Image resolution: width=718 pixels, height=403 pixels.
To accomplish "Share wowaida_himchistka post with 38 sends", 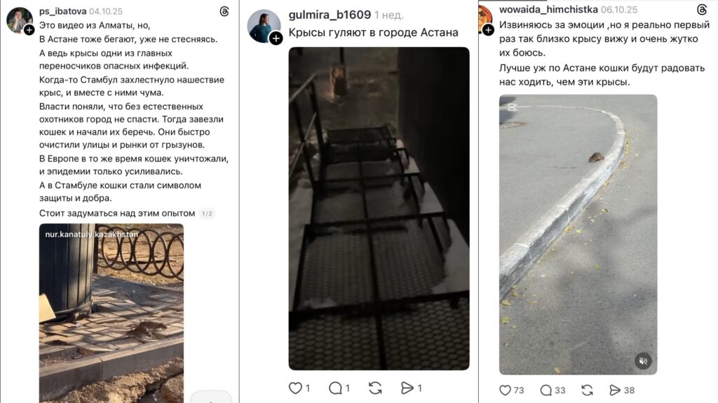I will (x=615, y=390).
